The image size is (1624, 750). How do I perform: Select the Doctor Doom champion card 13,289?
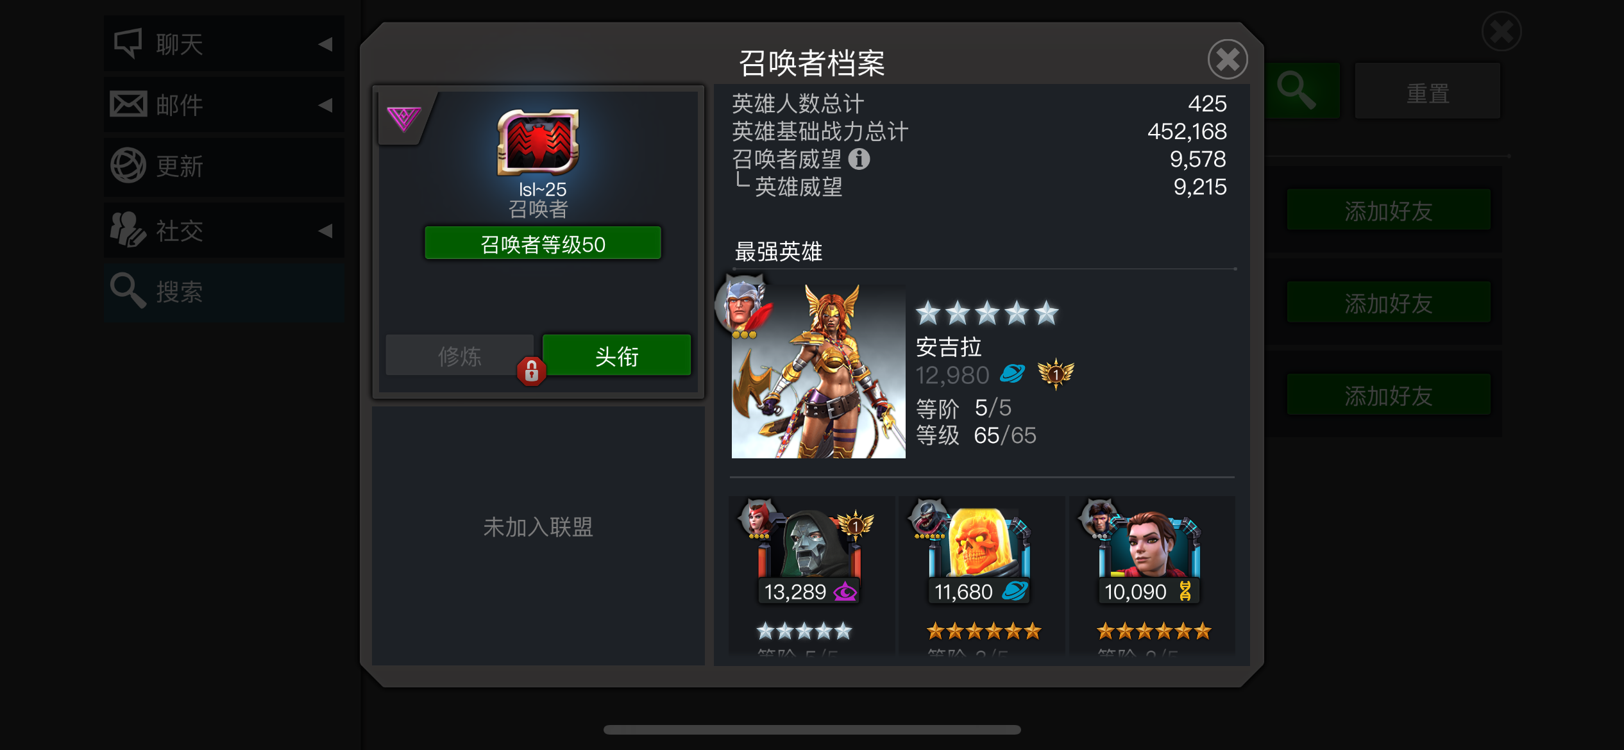811,574
